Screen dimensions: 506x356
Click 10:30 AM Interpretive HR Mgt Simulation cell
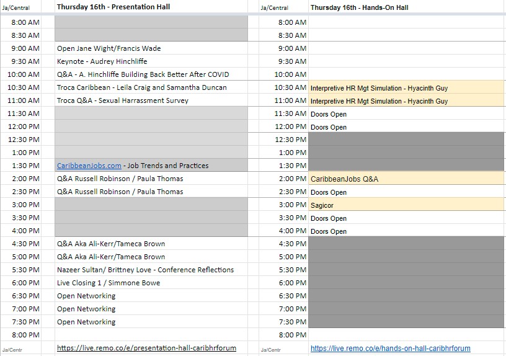tap(406, 87)
